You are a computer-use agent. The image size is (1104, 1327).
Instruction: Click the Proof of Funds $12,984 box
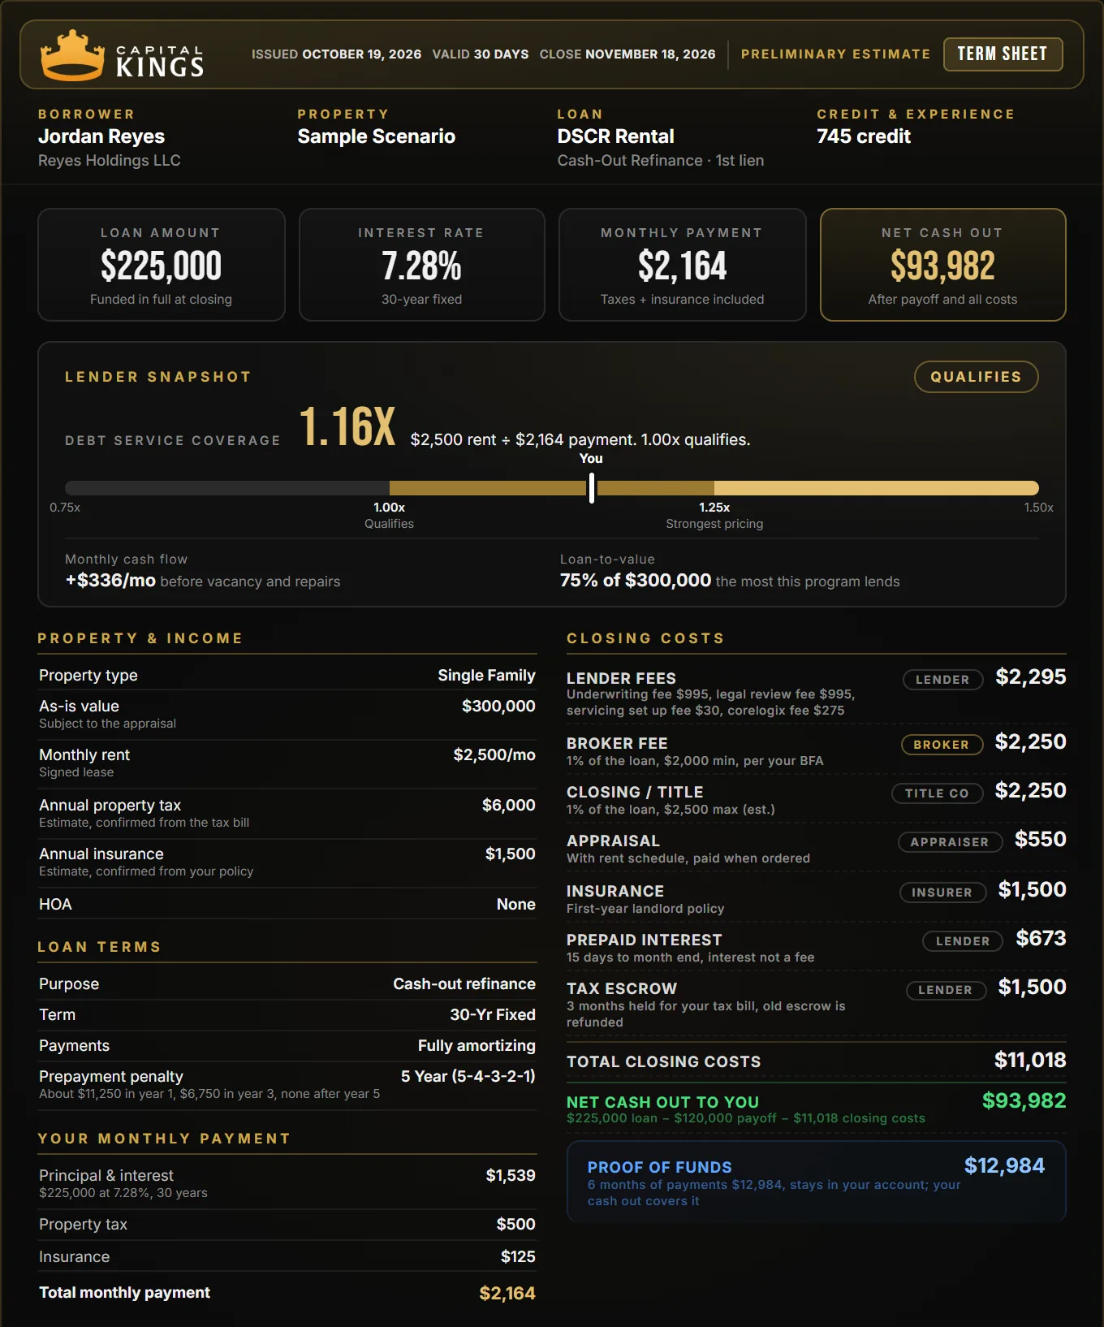[x=816, y=1182]
